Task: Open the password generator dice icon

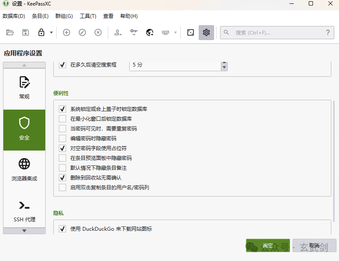Action: pos(191,33)
